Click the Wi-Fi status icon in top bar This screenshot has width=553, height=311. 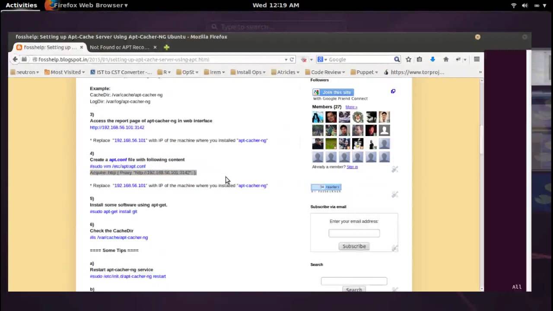pos(514,5)
